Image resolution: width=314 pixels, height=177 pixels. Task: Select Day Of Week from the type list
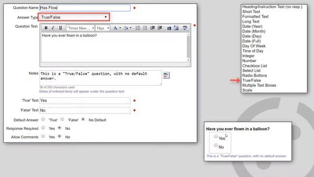(254, 46)
